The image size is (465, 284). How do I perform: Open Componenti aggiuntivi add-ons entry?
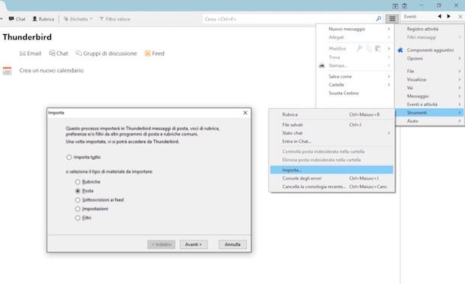[430, 50]
